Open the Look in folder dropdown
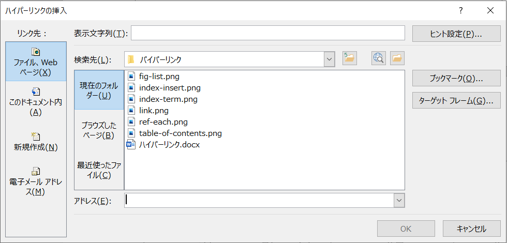507x243 pixels. click(330, 59)
